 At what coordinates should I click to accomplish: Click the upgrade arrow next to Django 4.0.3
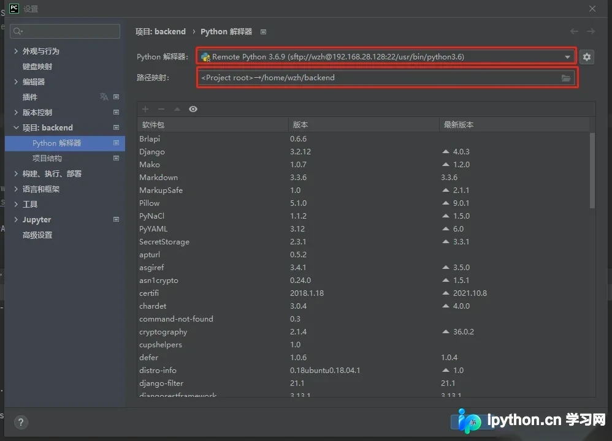pos(446,151)
